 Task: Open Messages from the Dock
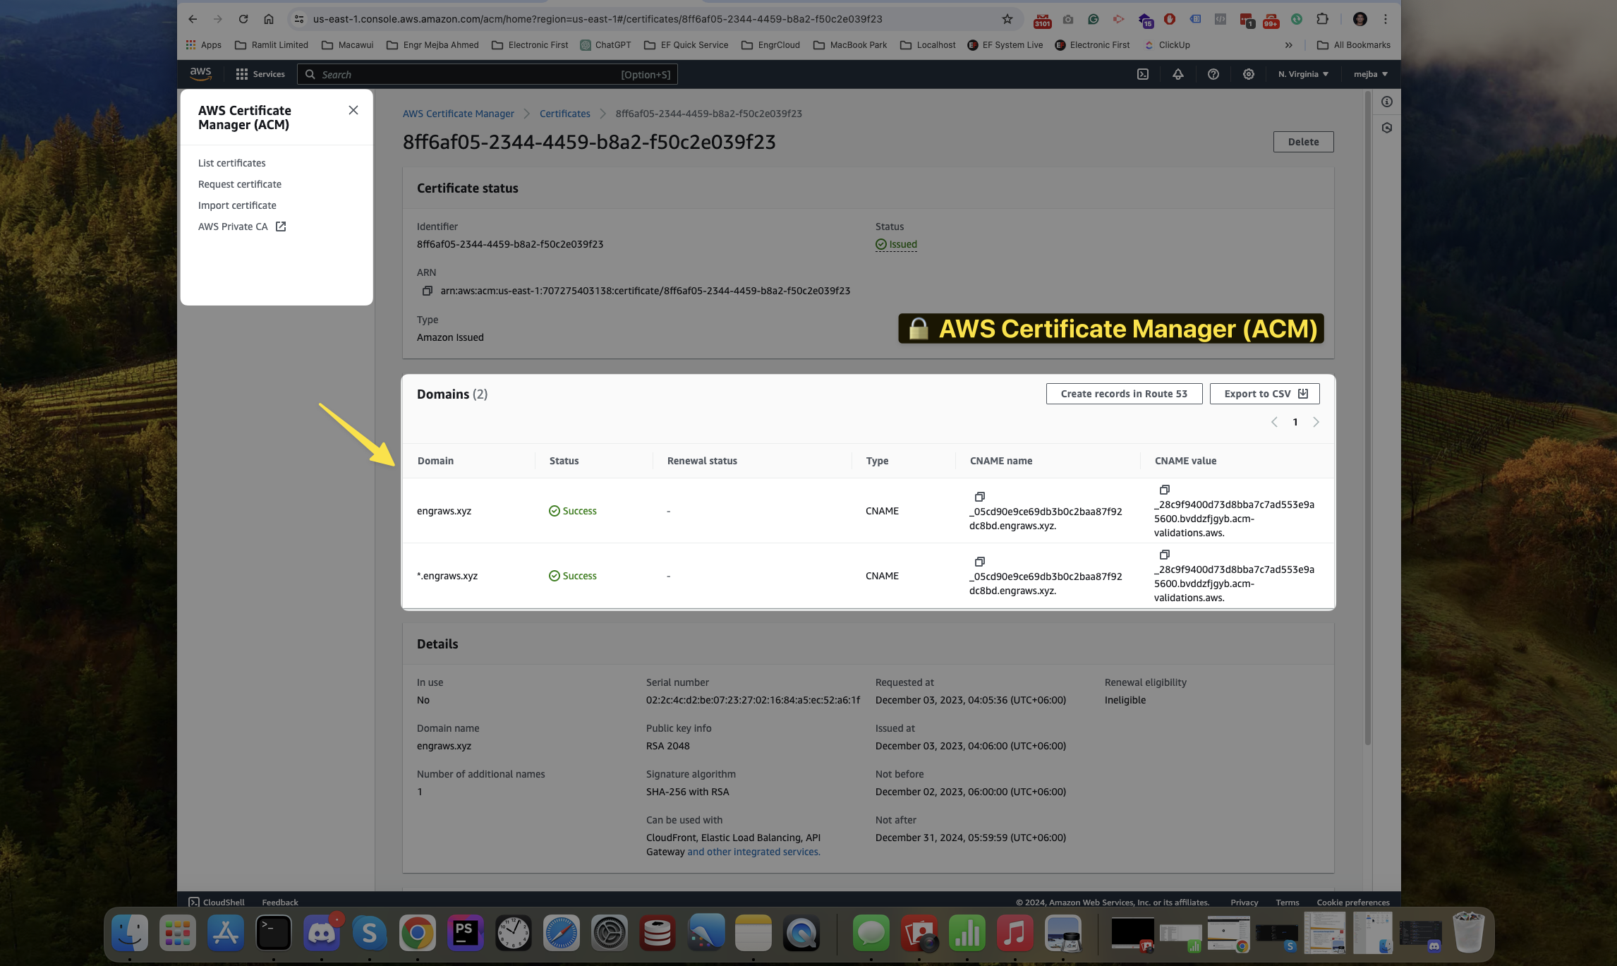coord(871,933)
